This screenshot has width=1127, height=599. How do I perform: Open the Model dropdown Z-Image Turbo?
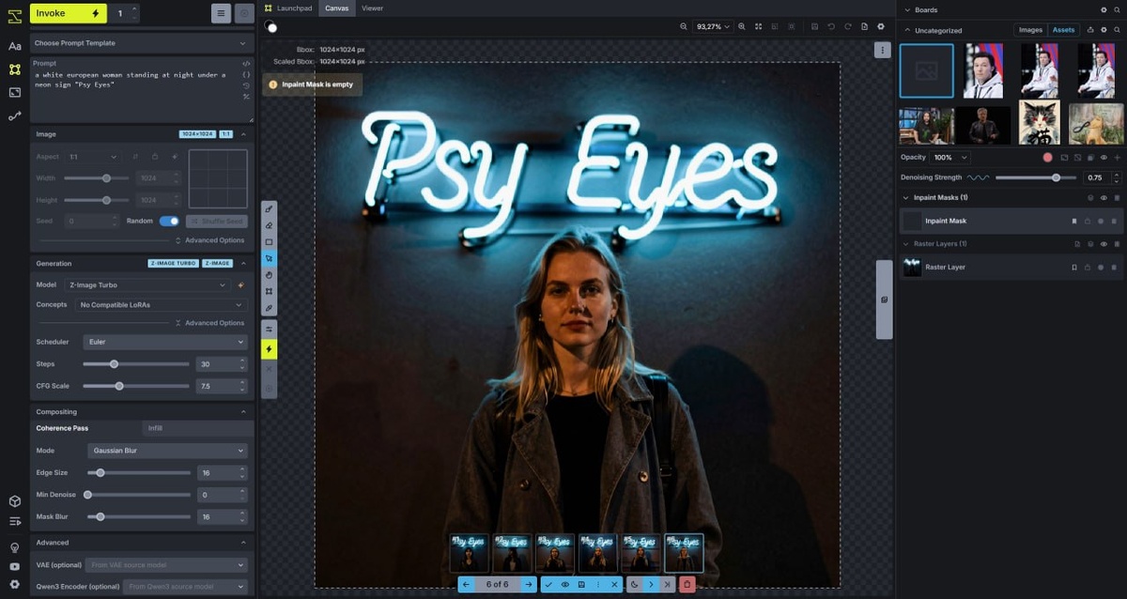coord(147,285)
